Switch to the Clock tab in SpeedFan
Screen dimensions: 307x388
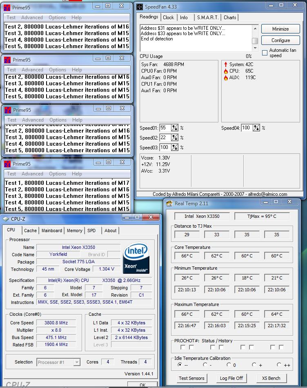click(x=168, y=18)
